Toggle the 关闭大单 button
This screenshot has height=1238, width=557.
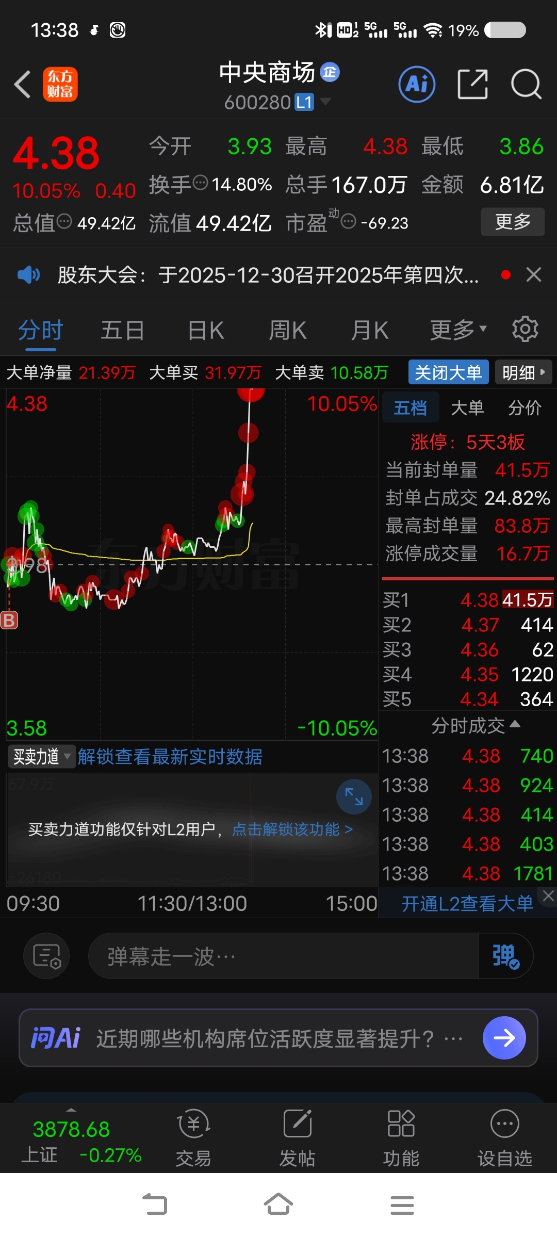[x=448, y=372]
